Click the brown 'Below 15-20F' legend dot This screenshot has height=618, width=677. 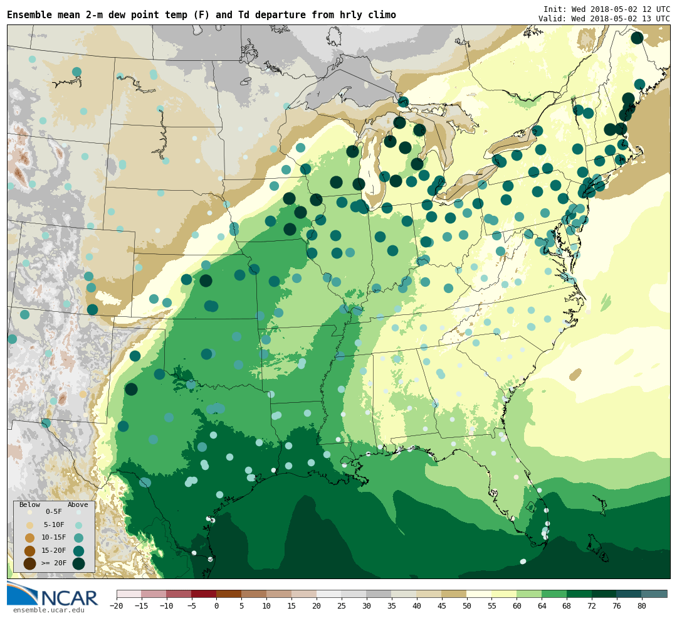click(30, 551)
